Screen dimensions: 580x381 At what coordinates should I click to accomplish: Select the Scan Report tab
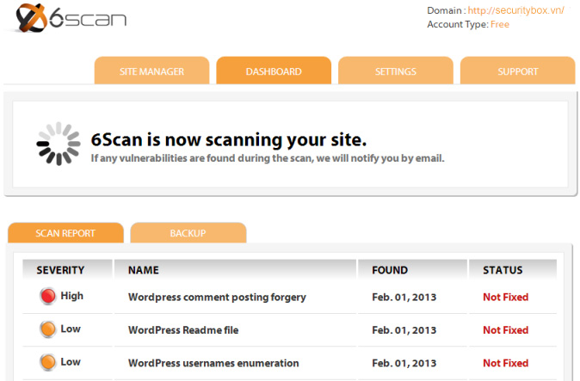(65, 233)
